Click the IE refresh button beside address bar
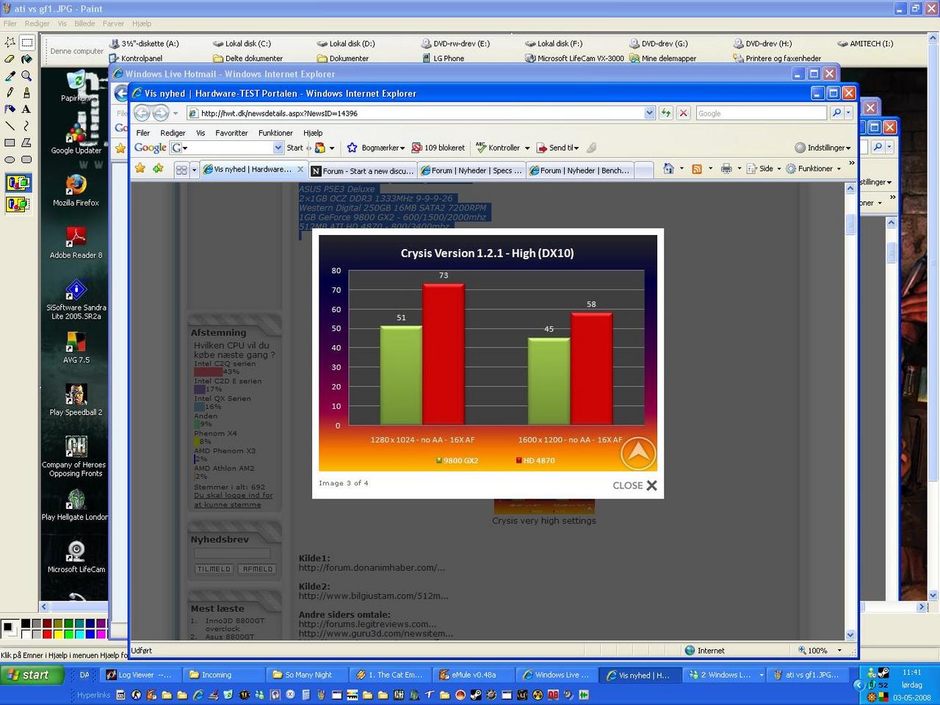Image resolution: width=940 pixels, height=705 pixels. [665, 113]
